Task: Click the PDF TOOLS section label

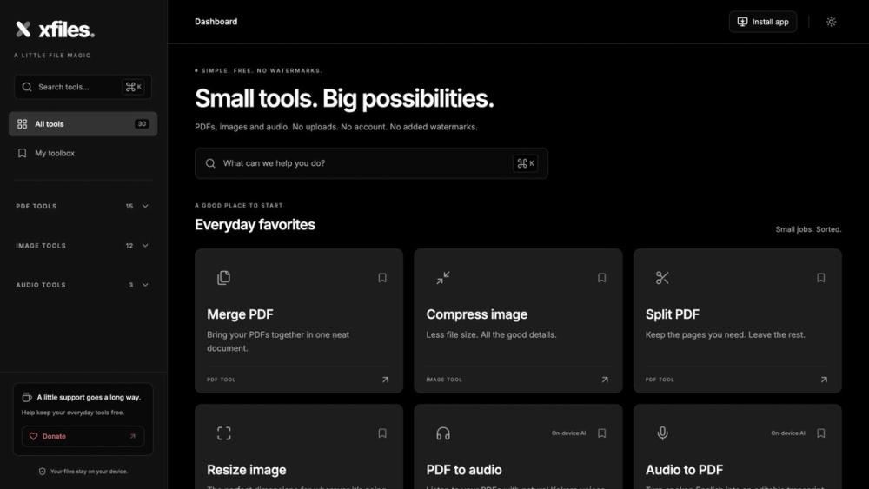Action: click(x=36, y=206)
